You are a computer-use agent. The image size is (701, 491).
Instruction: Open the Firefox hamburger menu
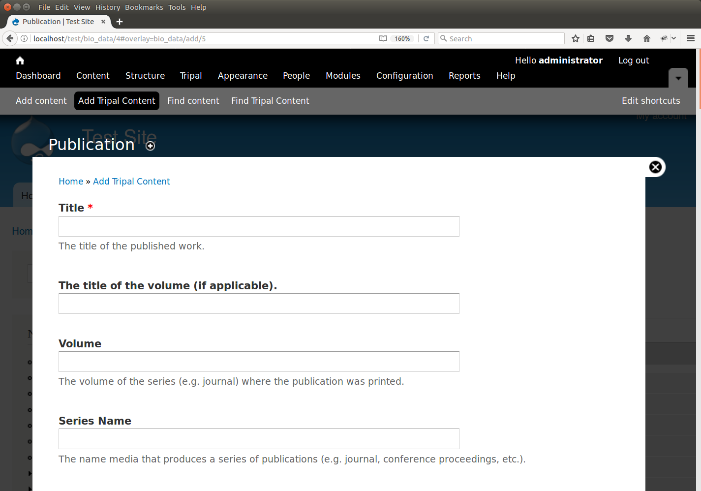690,38
